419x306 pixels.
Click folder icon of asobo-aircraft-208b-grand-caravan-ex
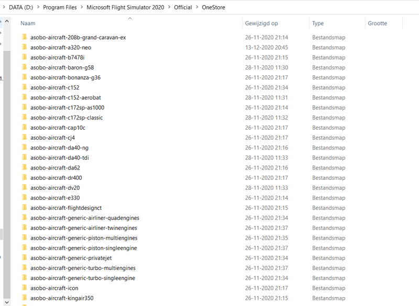click(25, 37)
